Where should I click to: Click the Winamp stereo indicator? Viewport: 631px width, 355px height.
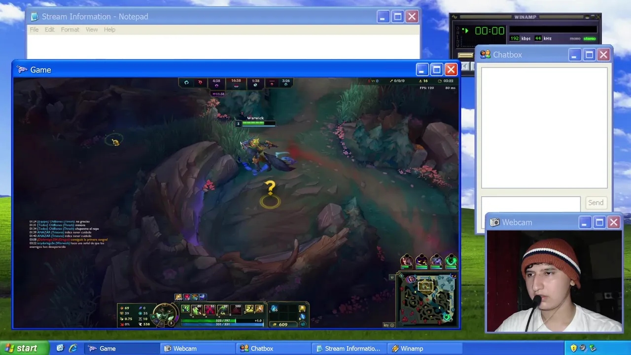click(590, 38)
